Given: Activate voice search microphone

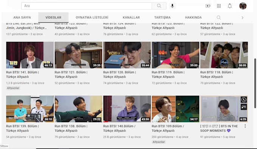Looking at the screenshot, I should tap(172, 6).
